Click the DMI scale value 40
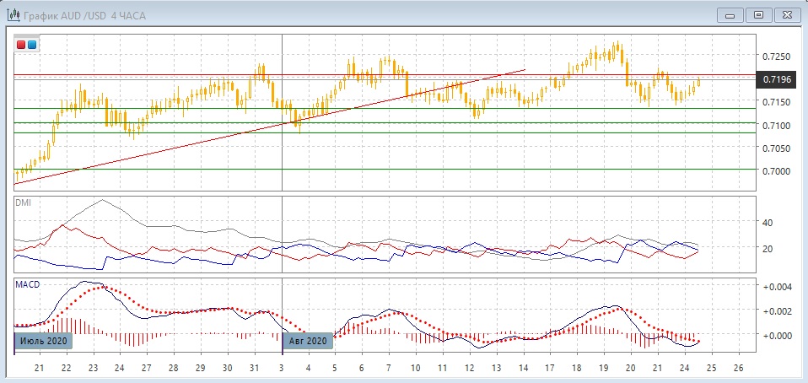Viewport: 808px width, 383px height. tap(768, 223)
